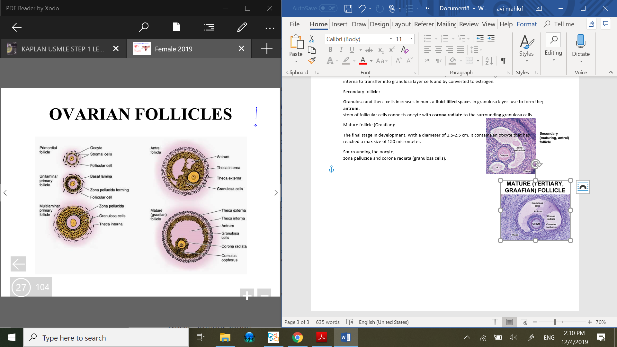Show paragraph marks with pilcrow icon

coord(503,60)
